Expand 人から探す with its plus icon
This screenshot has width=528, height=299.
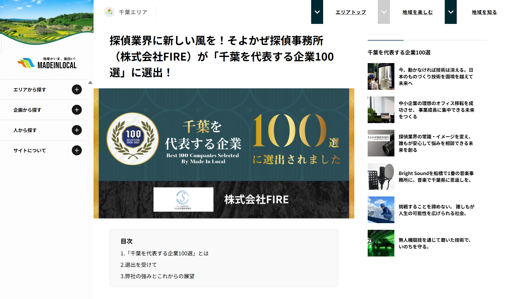(77, 130)
